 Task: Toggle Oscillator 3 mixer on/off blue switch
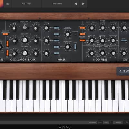(56, 53)
